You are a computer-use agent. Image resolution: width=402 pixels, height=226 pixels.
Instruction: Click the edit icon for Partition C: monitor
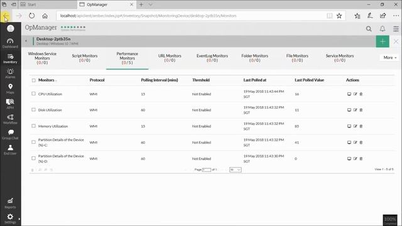pos(355,143)
